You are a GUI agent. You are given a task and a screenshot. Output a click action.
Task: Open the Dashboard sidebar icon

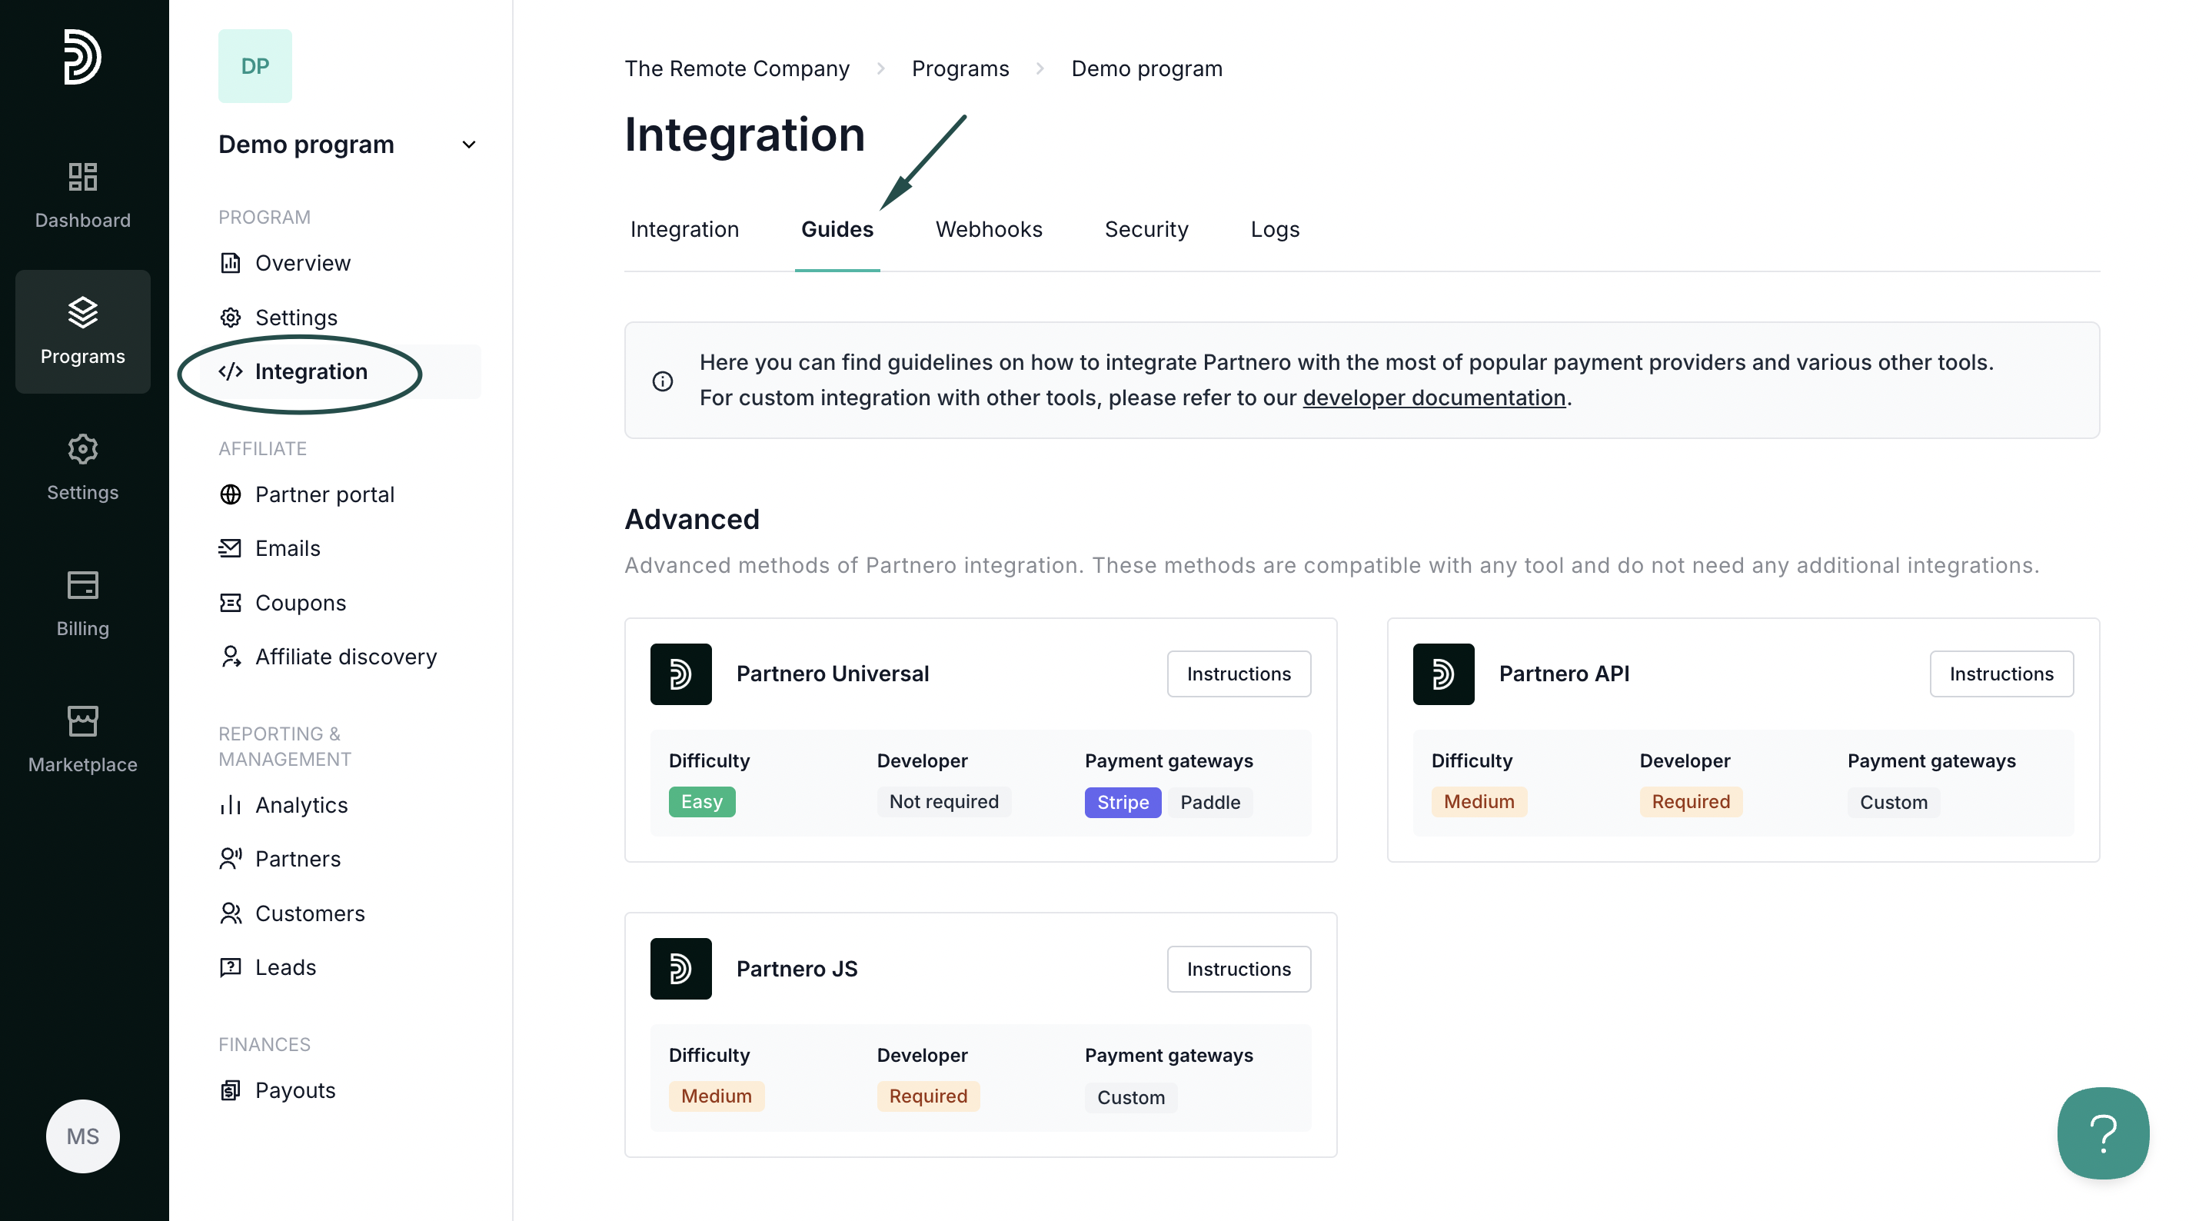tap(82, 195)
